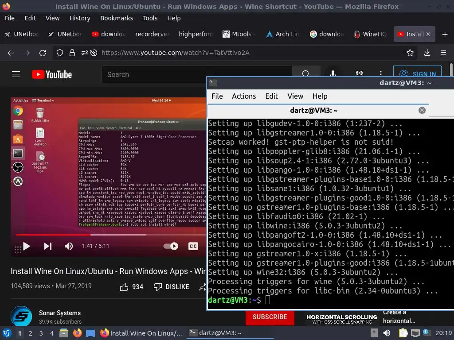Open Firefox History menu
454x340 pixels.
click(x=80, y=18)
